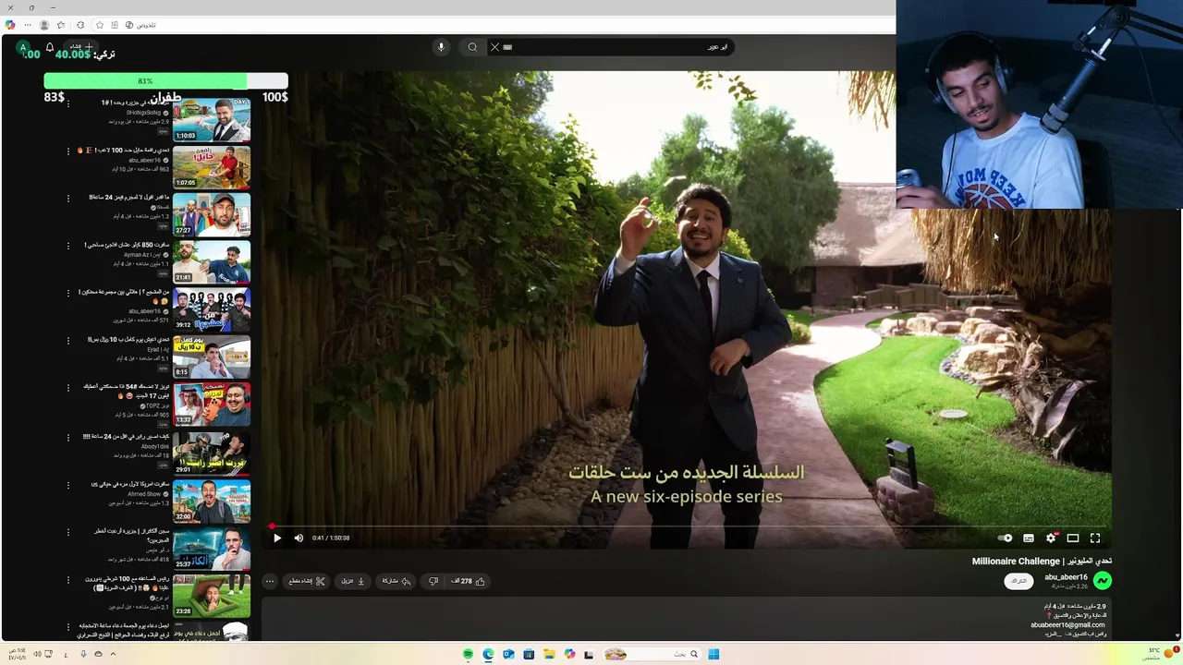
Task: Open options menu for ShoNgxBoNg video
Action: [67, 103]
